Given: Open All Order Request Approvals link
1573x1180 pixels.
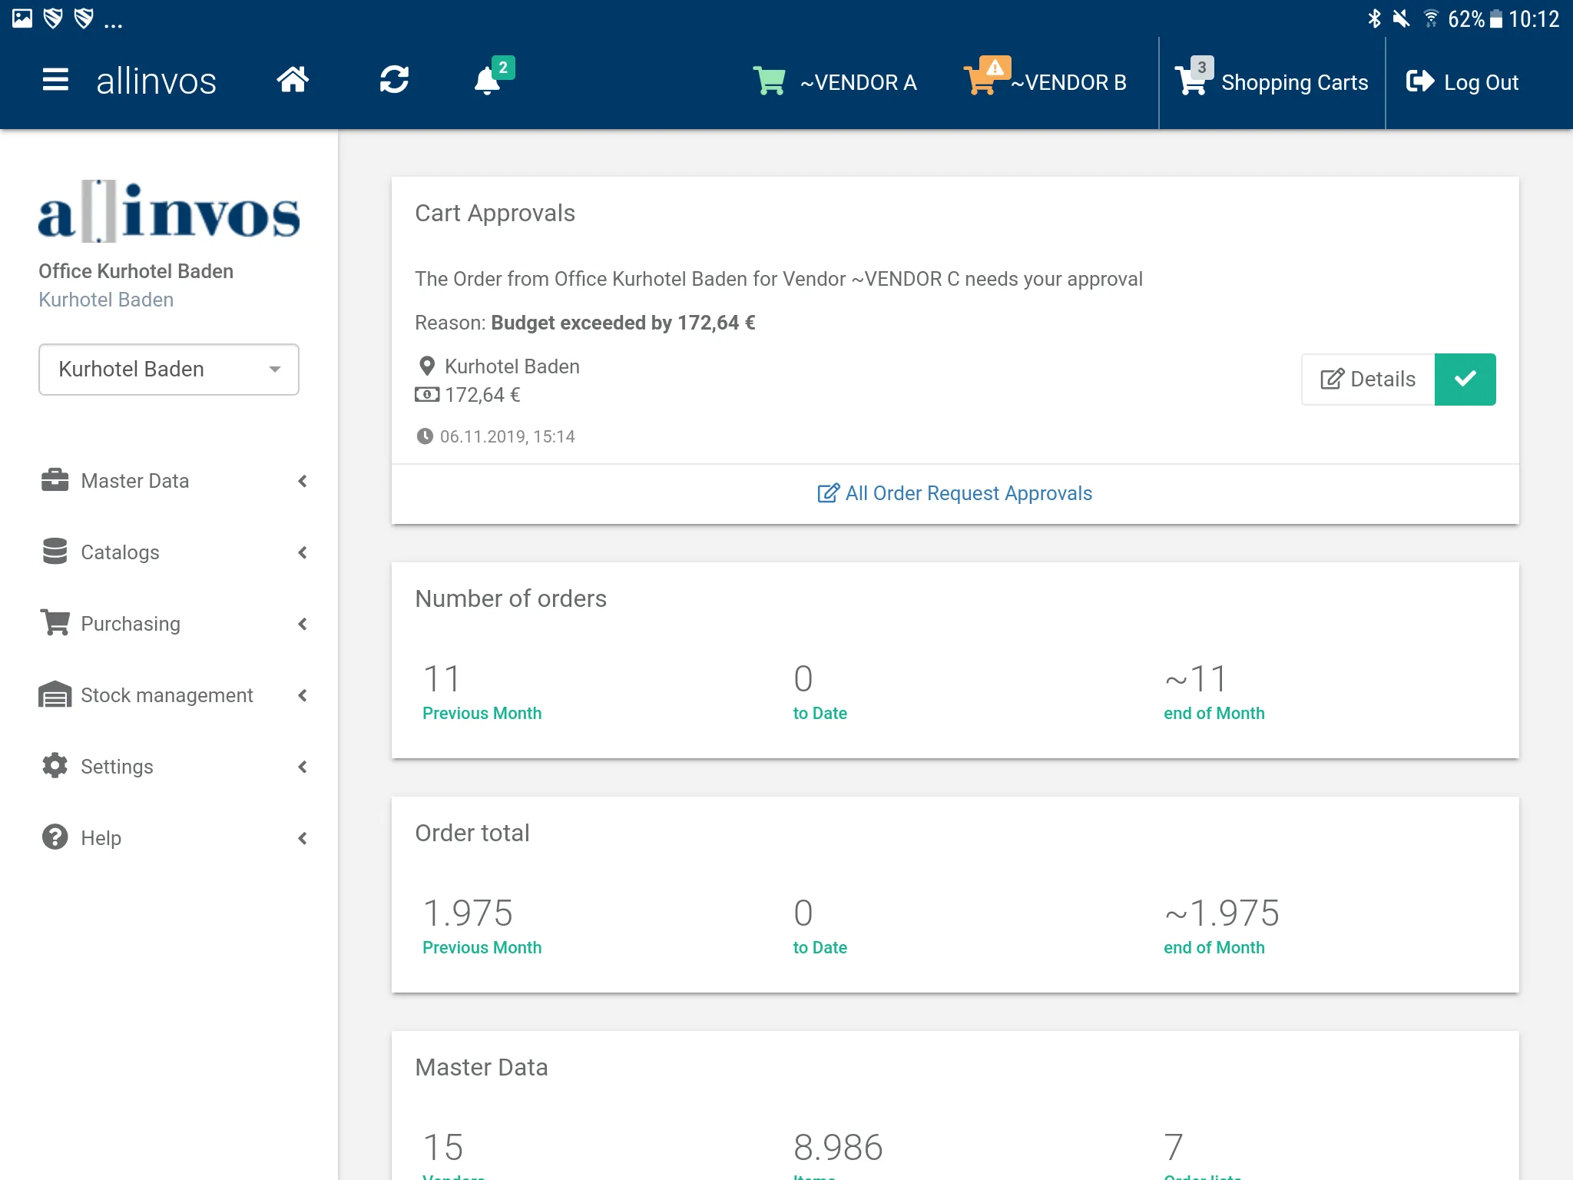Looking at the screenshot, I should click(955, 493).
